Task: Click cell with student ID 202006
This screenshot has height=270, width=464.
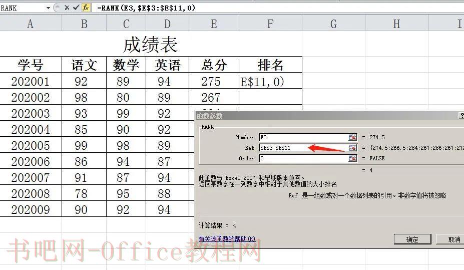Action: 31,161
